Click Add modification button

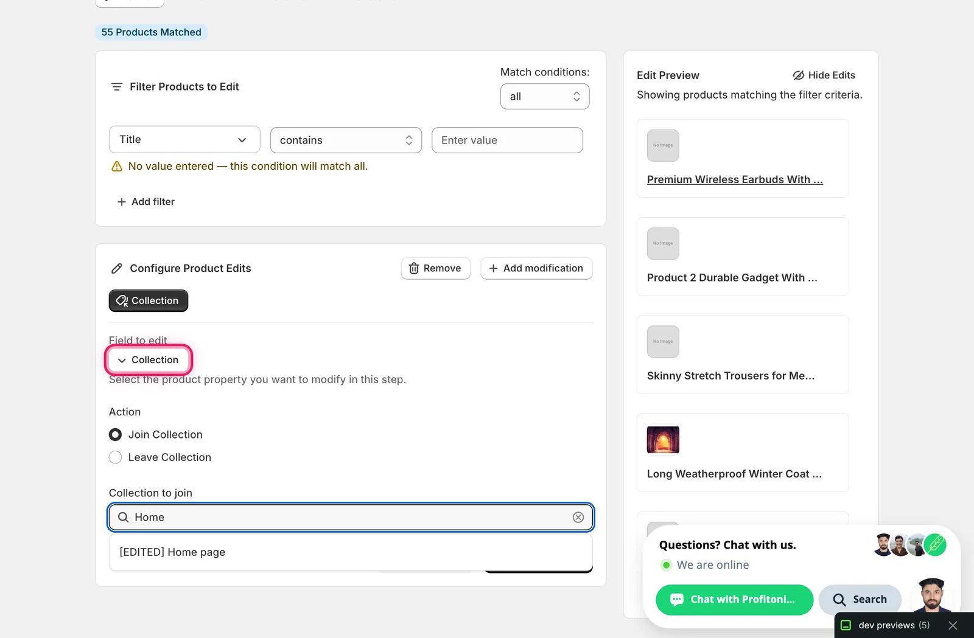pyautogui.click(x=536, y=268)
